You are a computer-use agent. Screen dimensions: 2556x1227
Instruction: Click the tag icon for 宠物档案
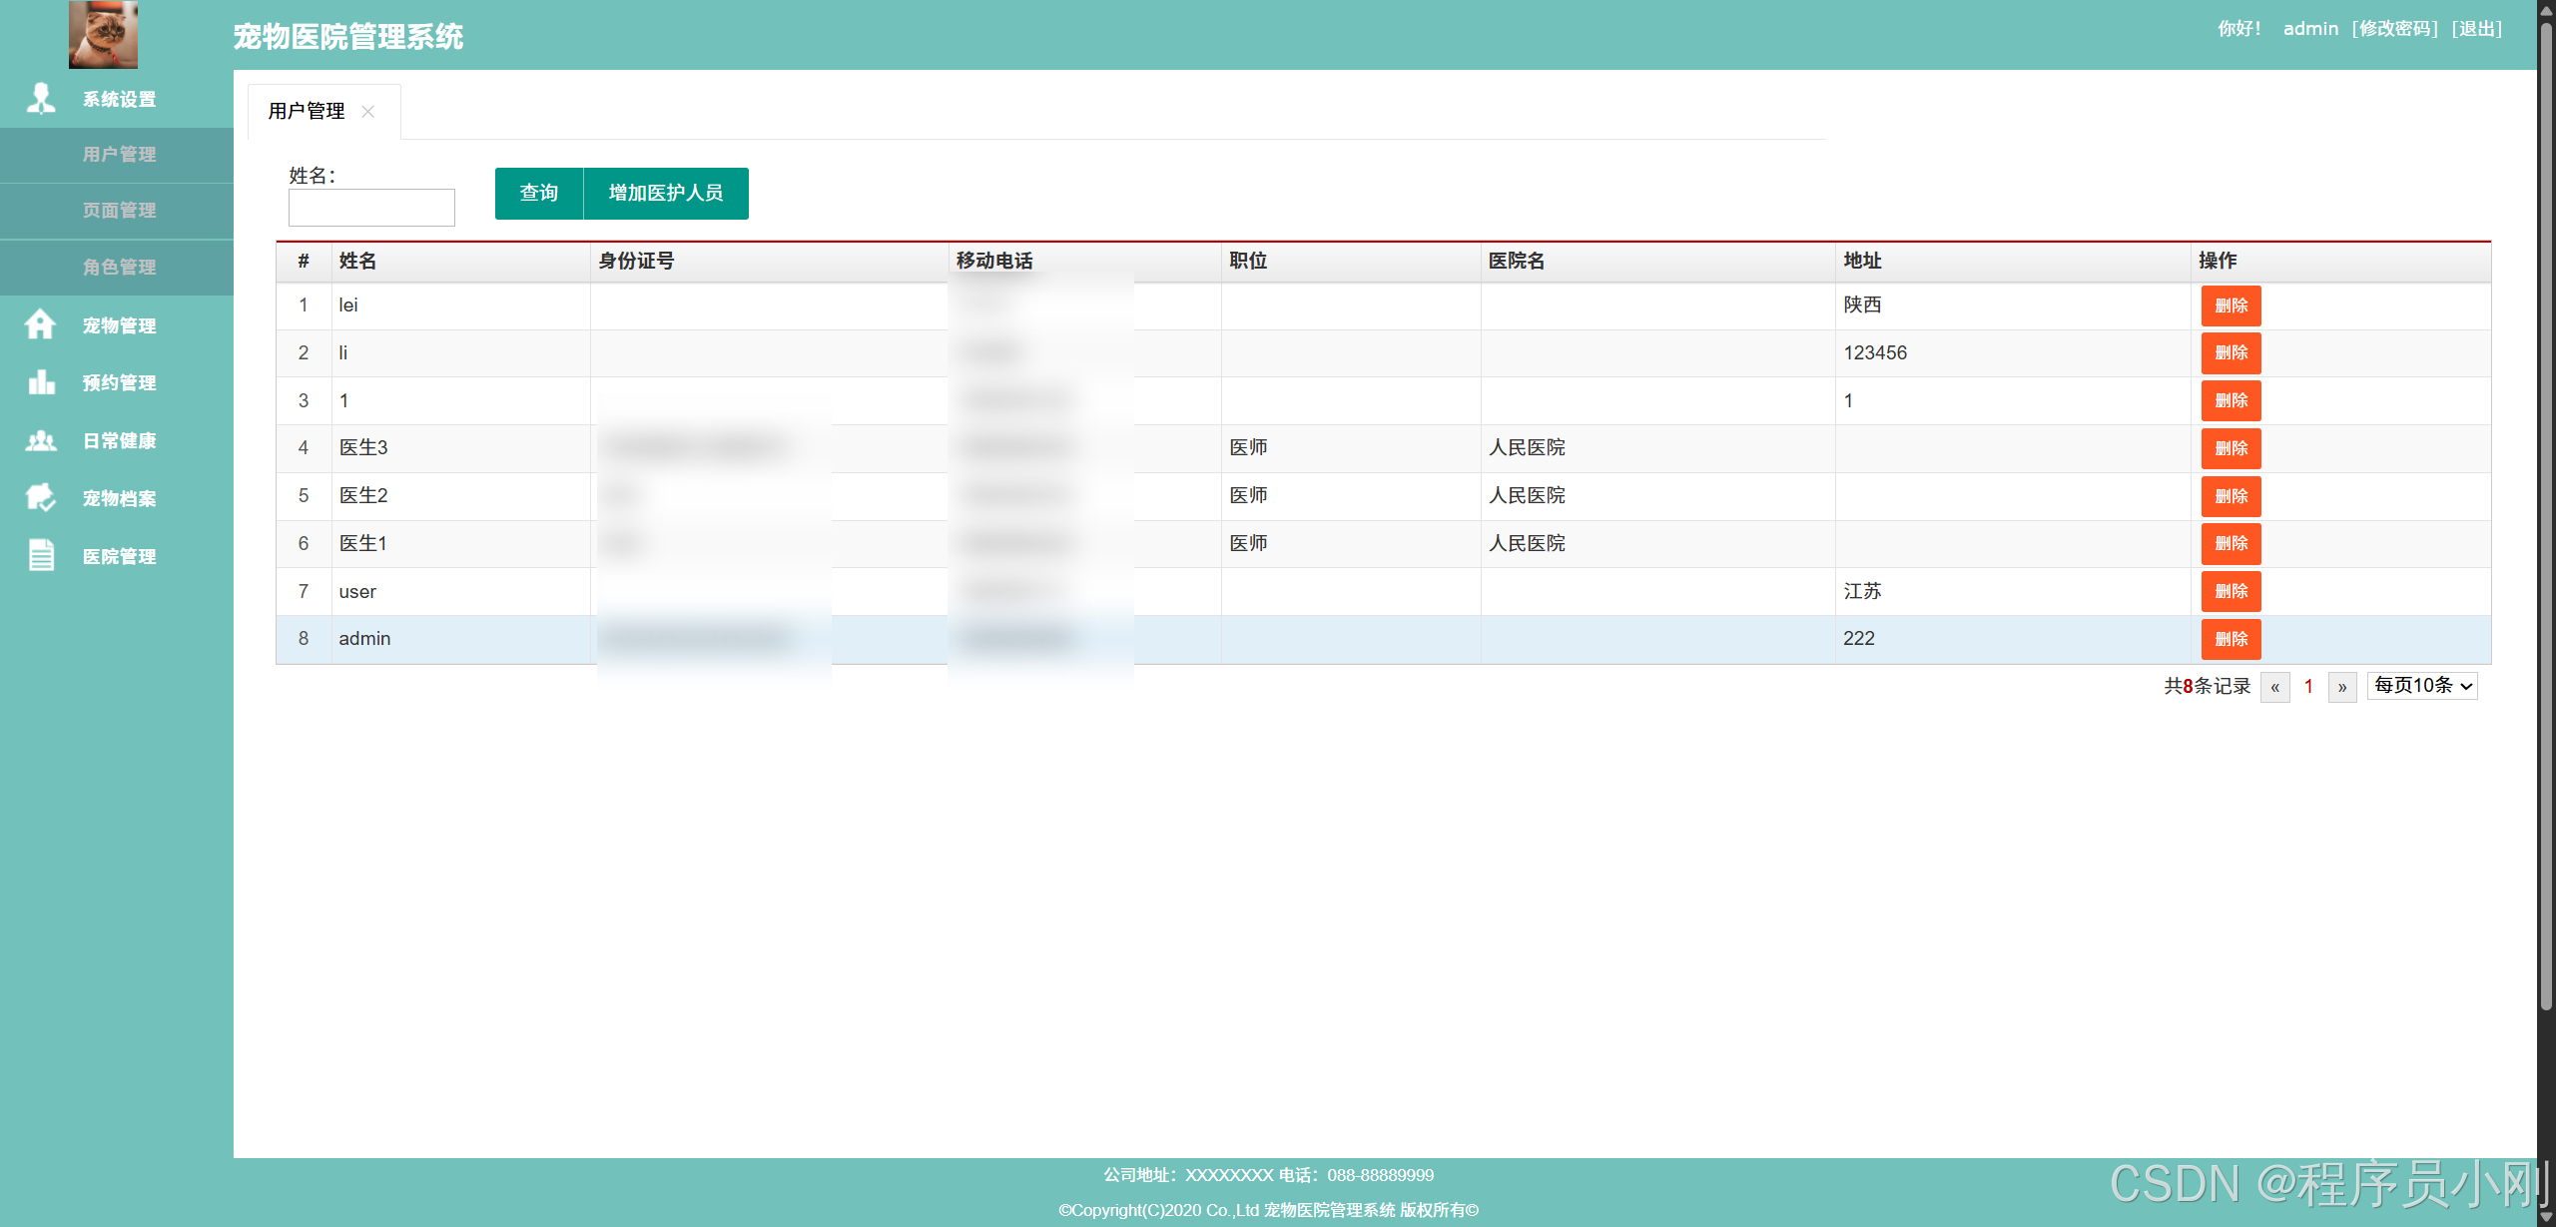coord(41,497)
